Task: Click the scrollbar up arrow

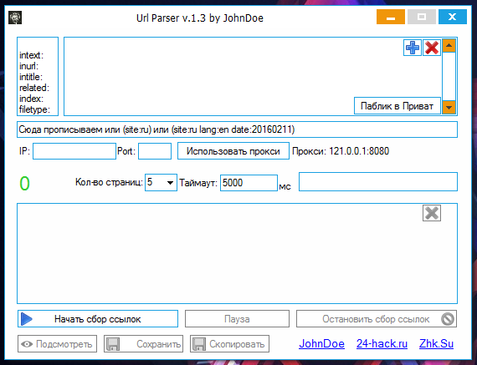Action: pyautogui.click(x=449, y=46)
